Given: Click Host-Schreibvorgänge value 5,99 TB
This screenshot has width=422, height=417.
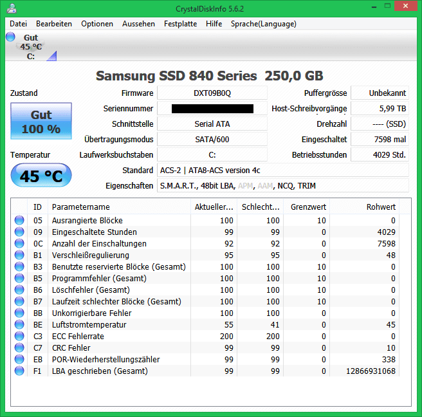Looking at the screenshot, I should (380, 109).
